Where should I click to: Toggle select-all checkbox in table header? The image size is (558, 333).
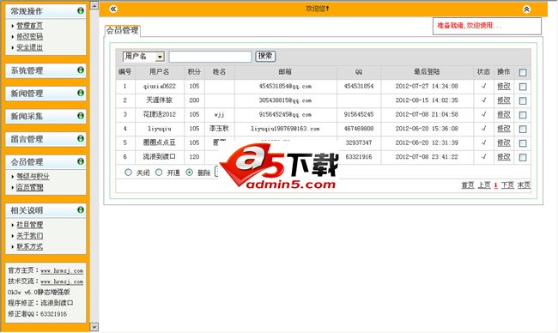click(x=523, y=73)
